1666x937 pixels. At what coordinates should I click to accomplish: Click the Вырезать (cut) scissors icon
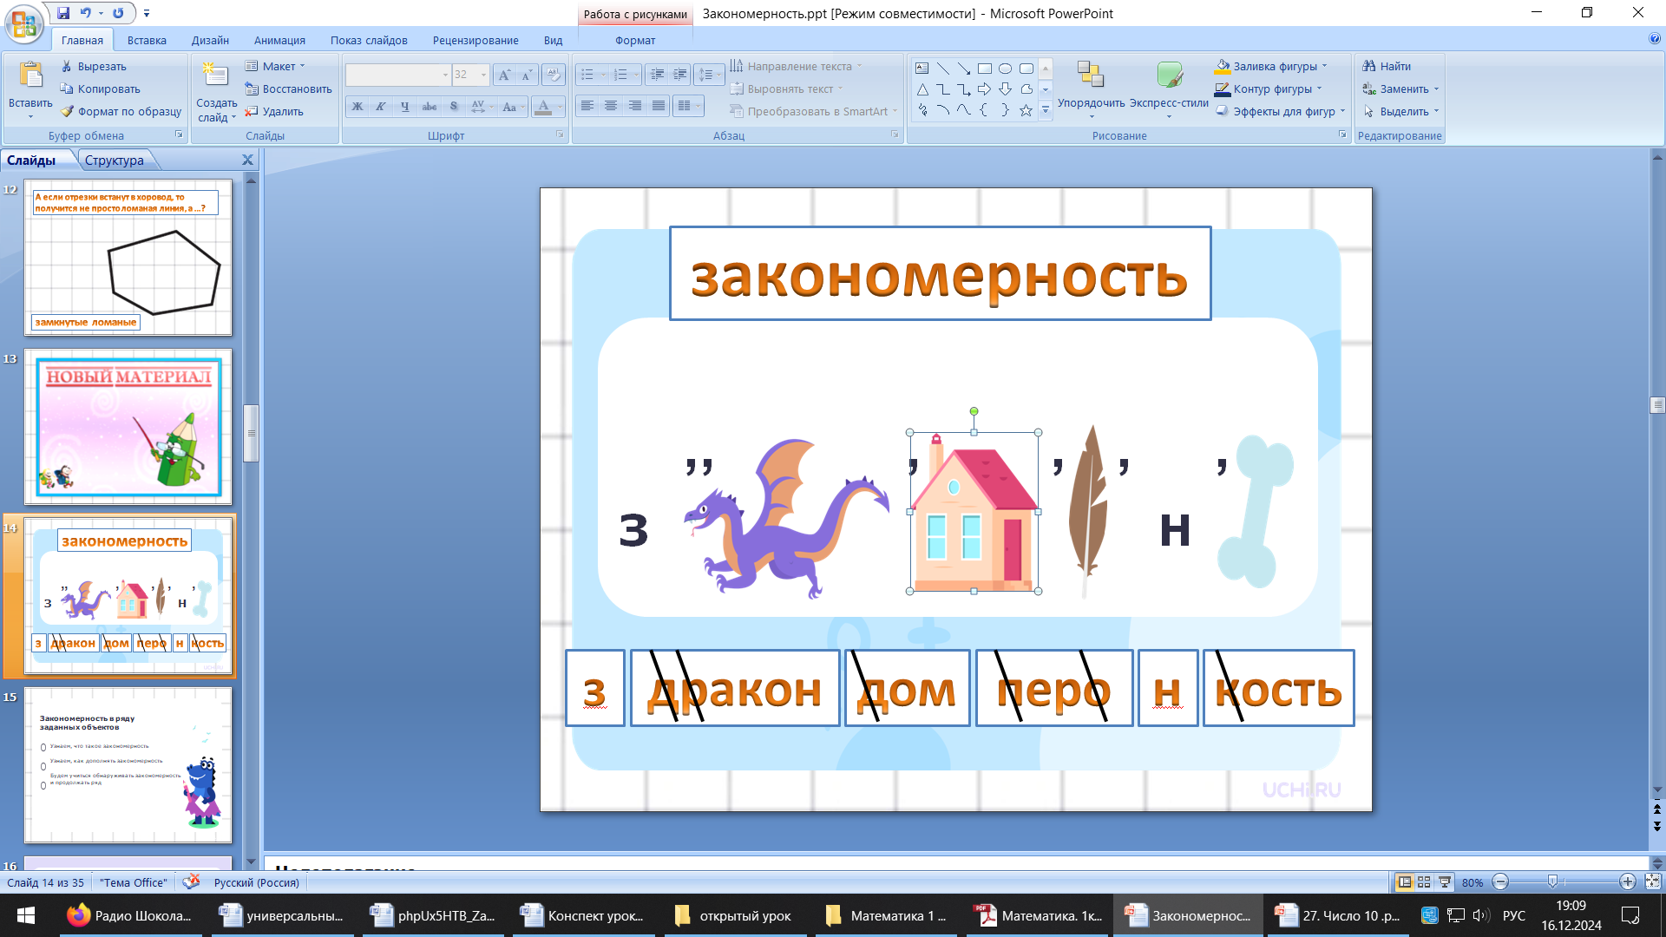(x=67, y=66)
